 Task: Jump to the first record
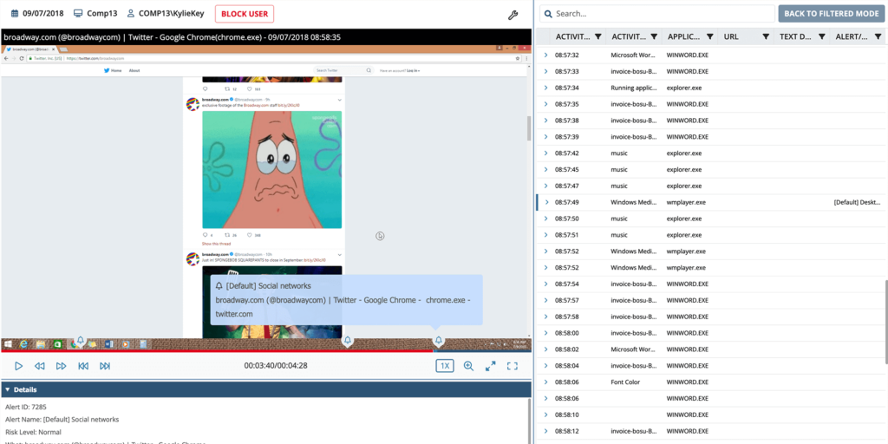[x=83, y=366]
